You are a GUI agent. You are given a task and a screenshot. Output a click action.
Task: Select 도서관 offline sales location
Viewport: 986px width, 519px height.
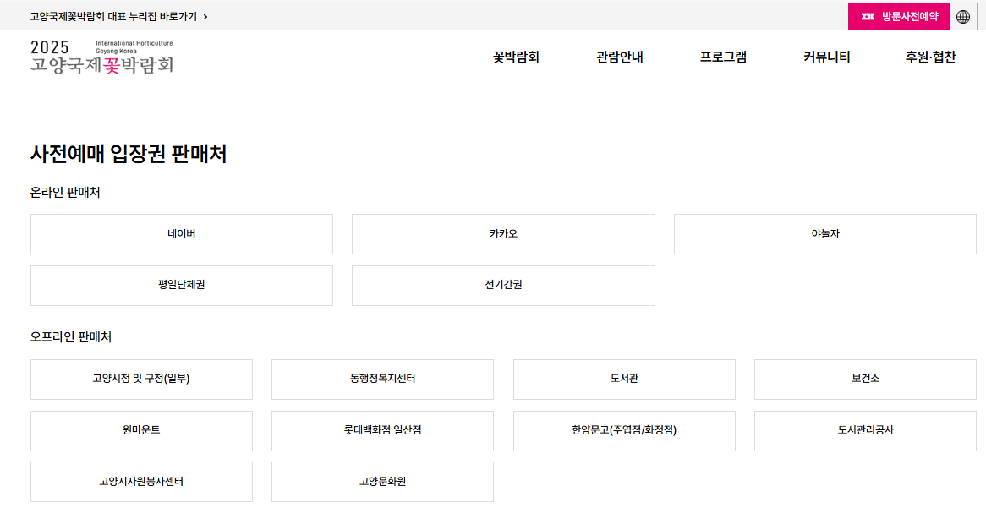[624, 380]
